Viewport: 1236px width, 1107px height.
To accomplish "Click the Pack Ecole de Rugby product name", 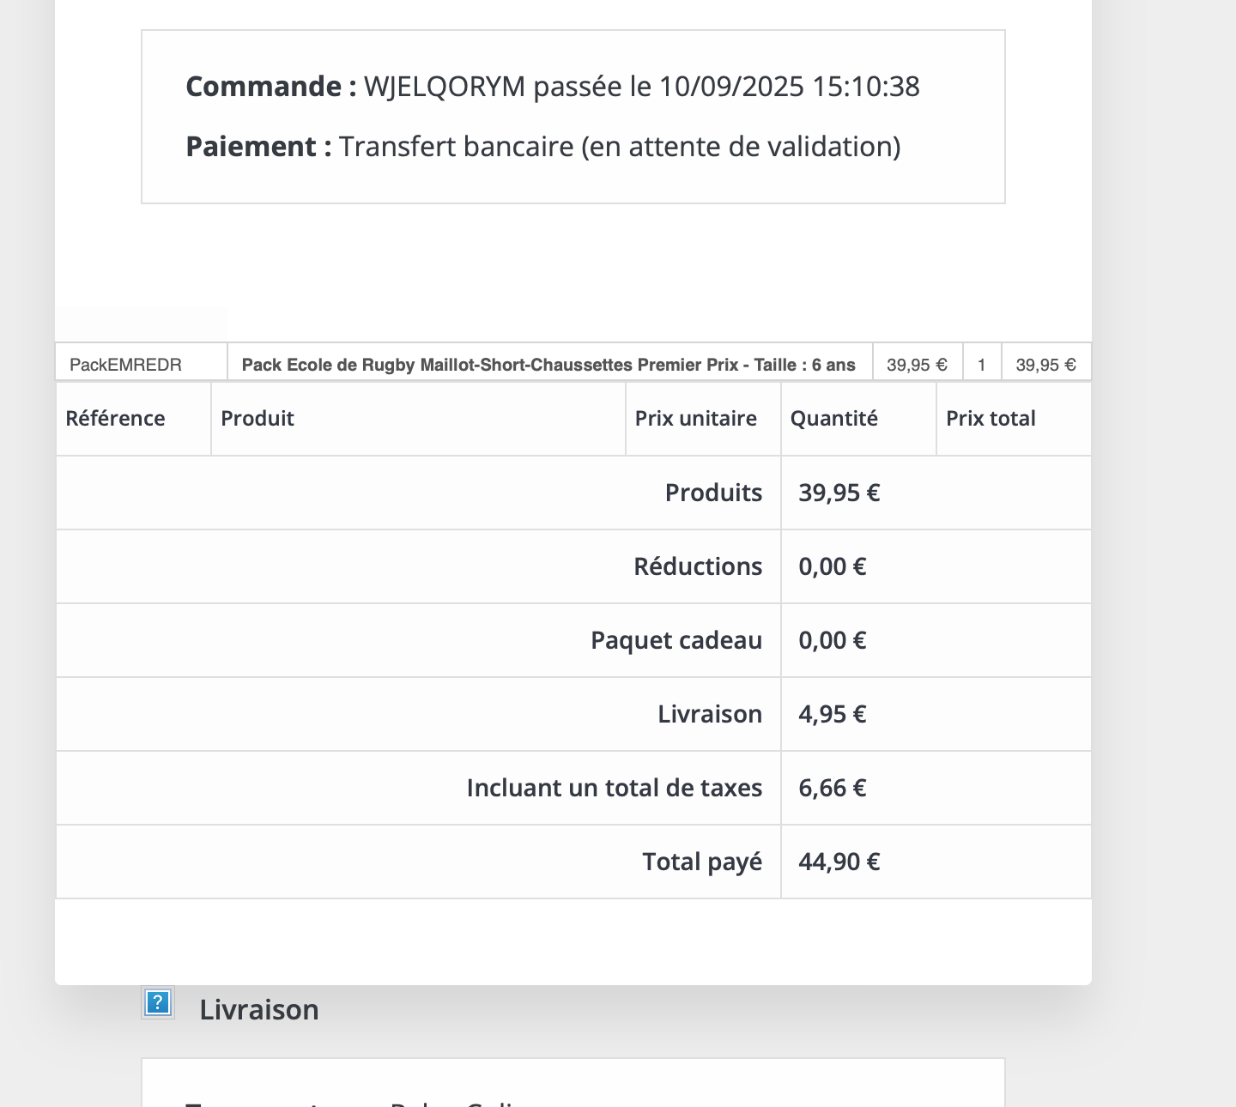I will pos(549,365).
